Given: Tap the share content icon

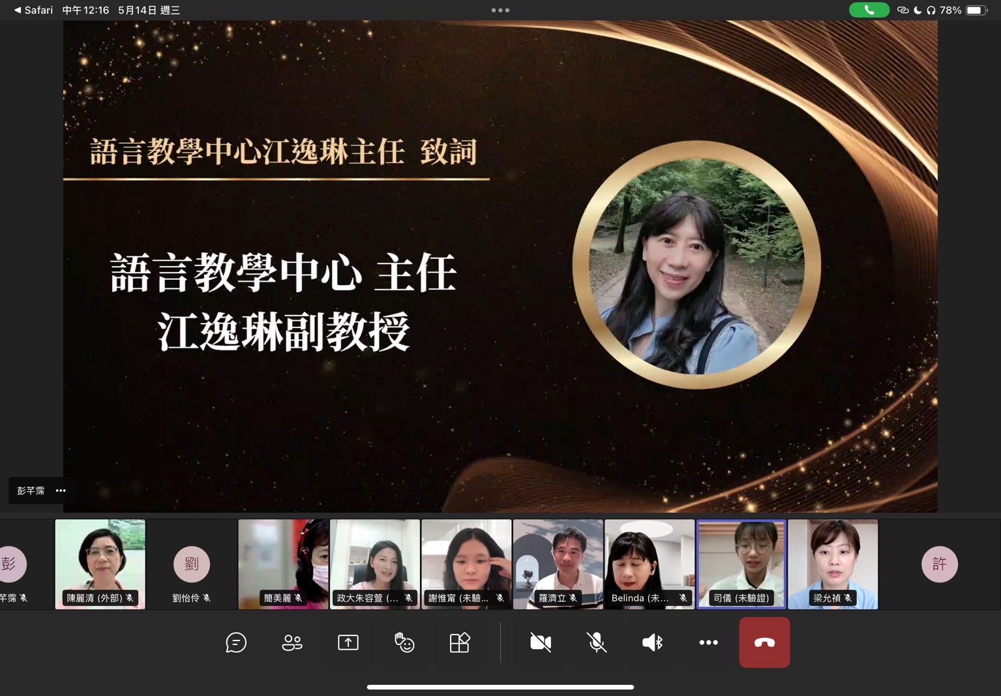Looking at the screenshot, I should pyautogui.click(x=348, y=643).
